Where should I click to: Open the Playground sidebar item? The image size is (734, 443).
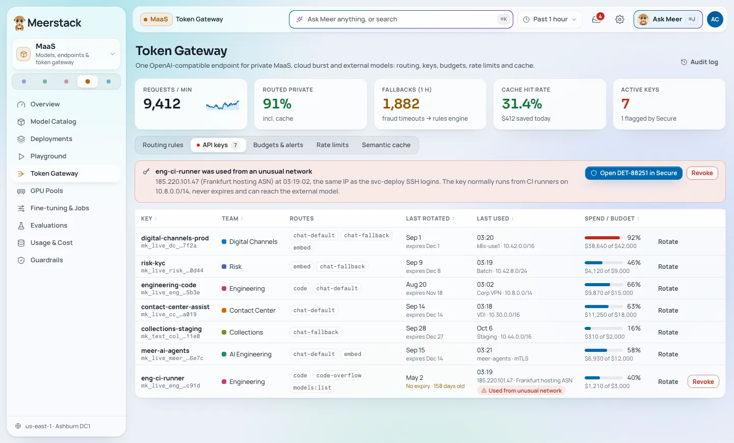point(66,156)
